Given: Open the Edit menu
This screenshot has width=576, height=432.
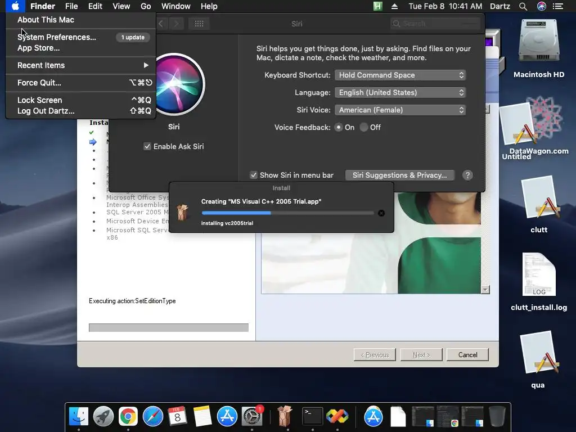Looking at the screenshot, I should click(95, 6).
